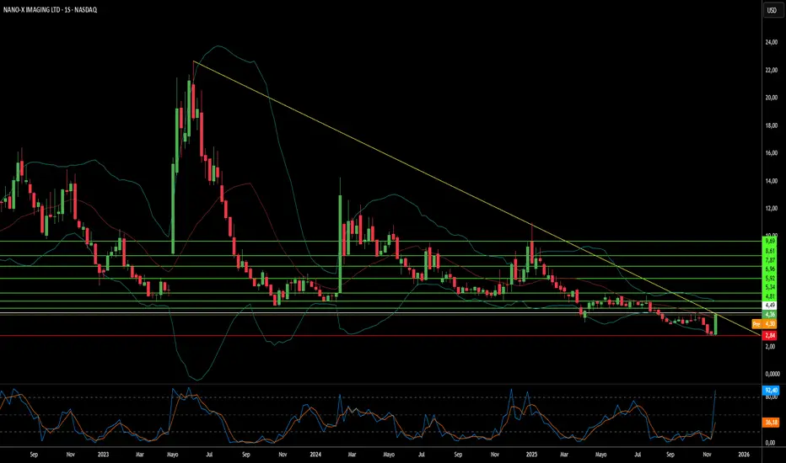Select the red 2,84 horizontal support line
This screenshot has width=786, height=463.
point(381,335)
